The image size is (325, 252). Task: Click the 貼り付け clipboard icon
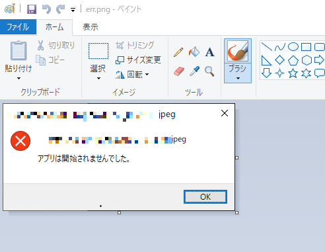18,51
